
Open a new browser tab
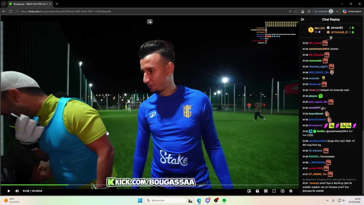tap(57, 4)
